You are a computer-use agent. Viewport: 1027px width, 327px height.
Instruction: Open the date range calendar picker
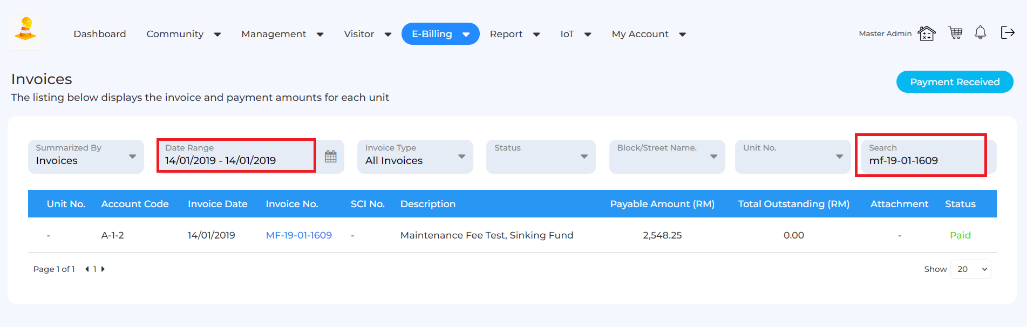point(330,156)
